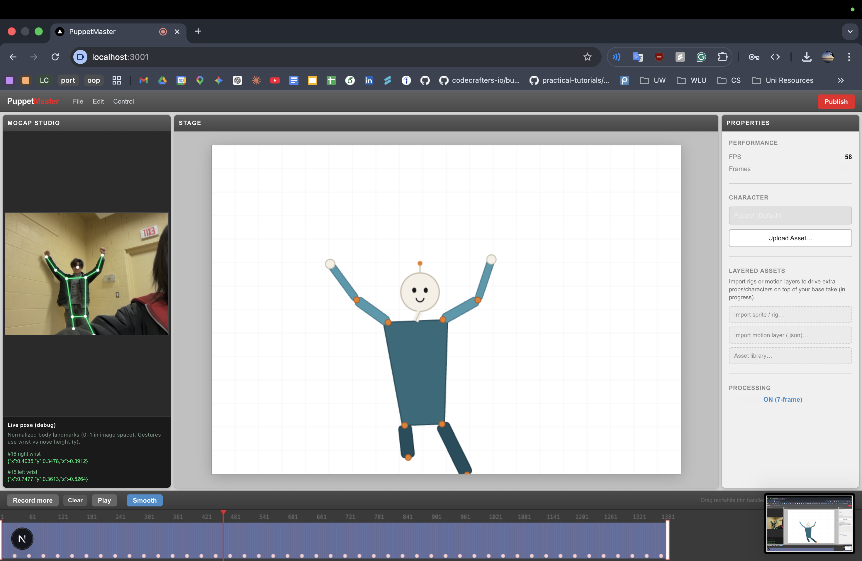Image resolution: width=862 pixels, height=561 pixels.
Task: Open the Puppet (Default) character dropdown
Action: 790,215
